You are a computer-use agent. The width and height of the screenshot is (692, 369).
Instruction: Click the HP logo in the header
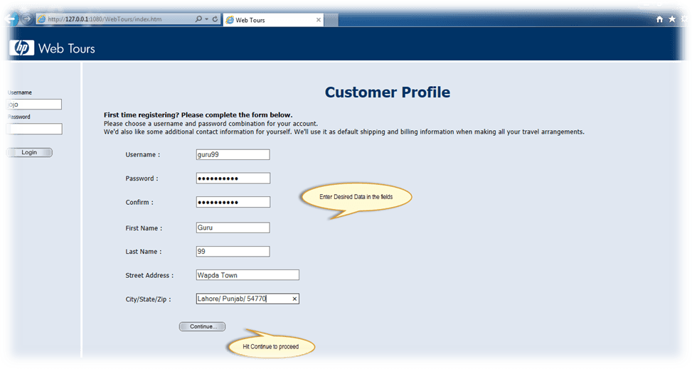tap(21, 48)
